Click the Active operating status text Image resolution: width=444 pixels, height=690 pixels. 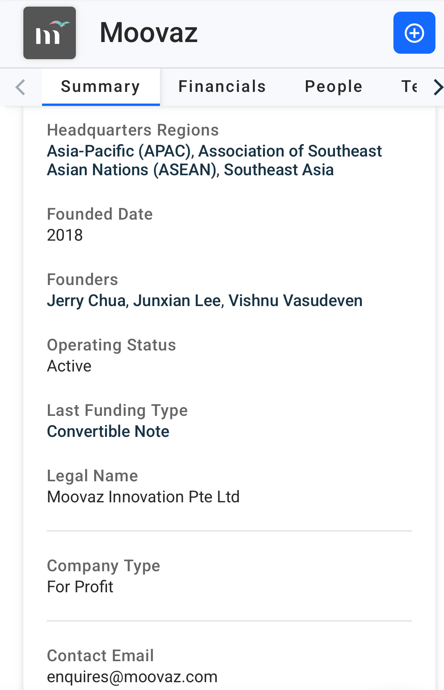(x=69, y=366)
